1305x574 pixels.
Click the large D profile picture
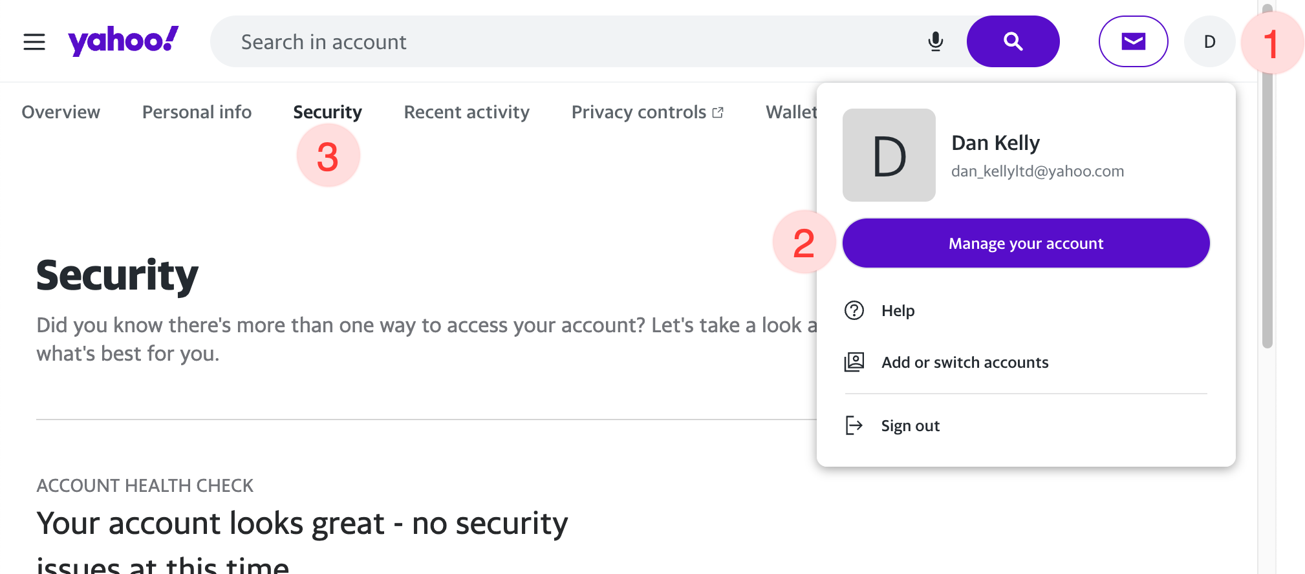coord(889,155)
